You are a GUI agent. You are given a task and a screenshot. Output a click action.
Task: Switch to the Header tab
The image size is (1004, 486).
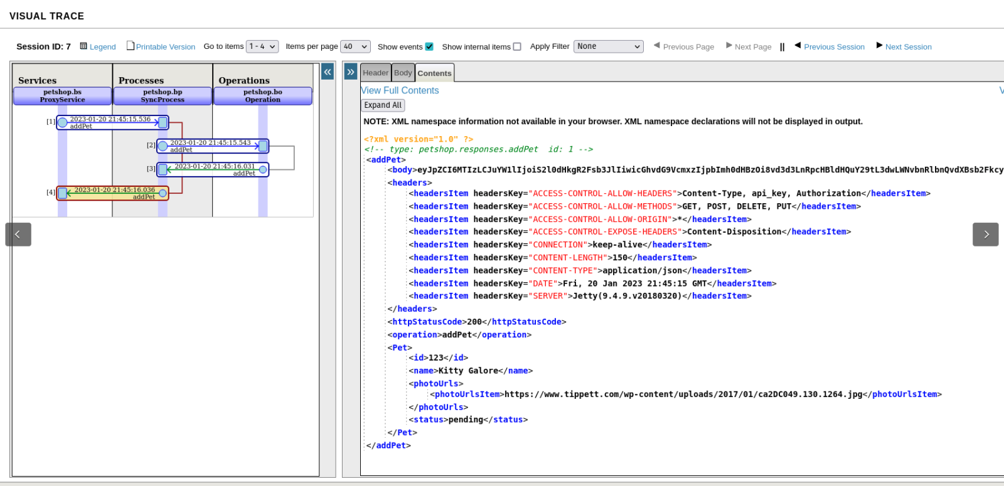pyautogui.click(x=375, y=73)
